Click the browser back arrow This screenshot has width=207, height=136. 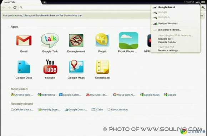(4, 8)
